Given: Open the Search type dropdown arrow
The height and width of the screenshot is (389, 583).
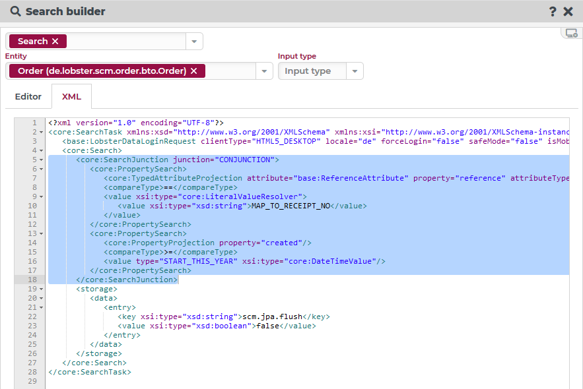Looking at the screenshot, I should [194, 41].
